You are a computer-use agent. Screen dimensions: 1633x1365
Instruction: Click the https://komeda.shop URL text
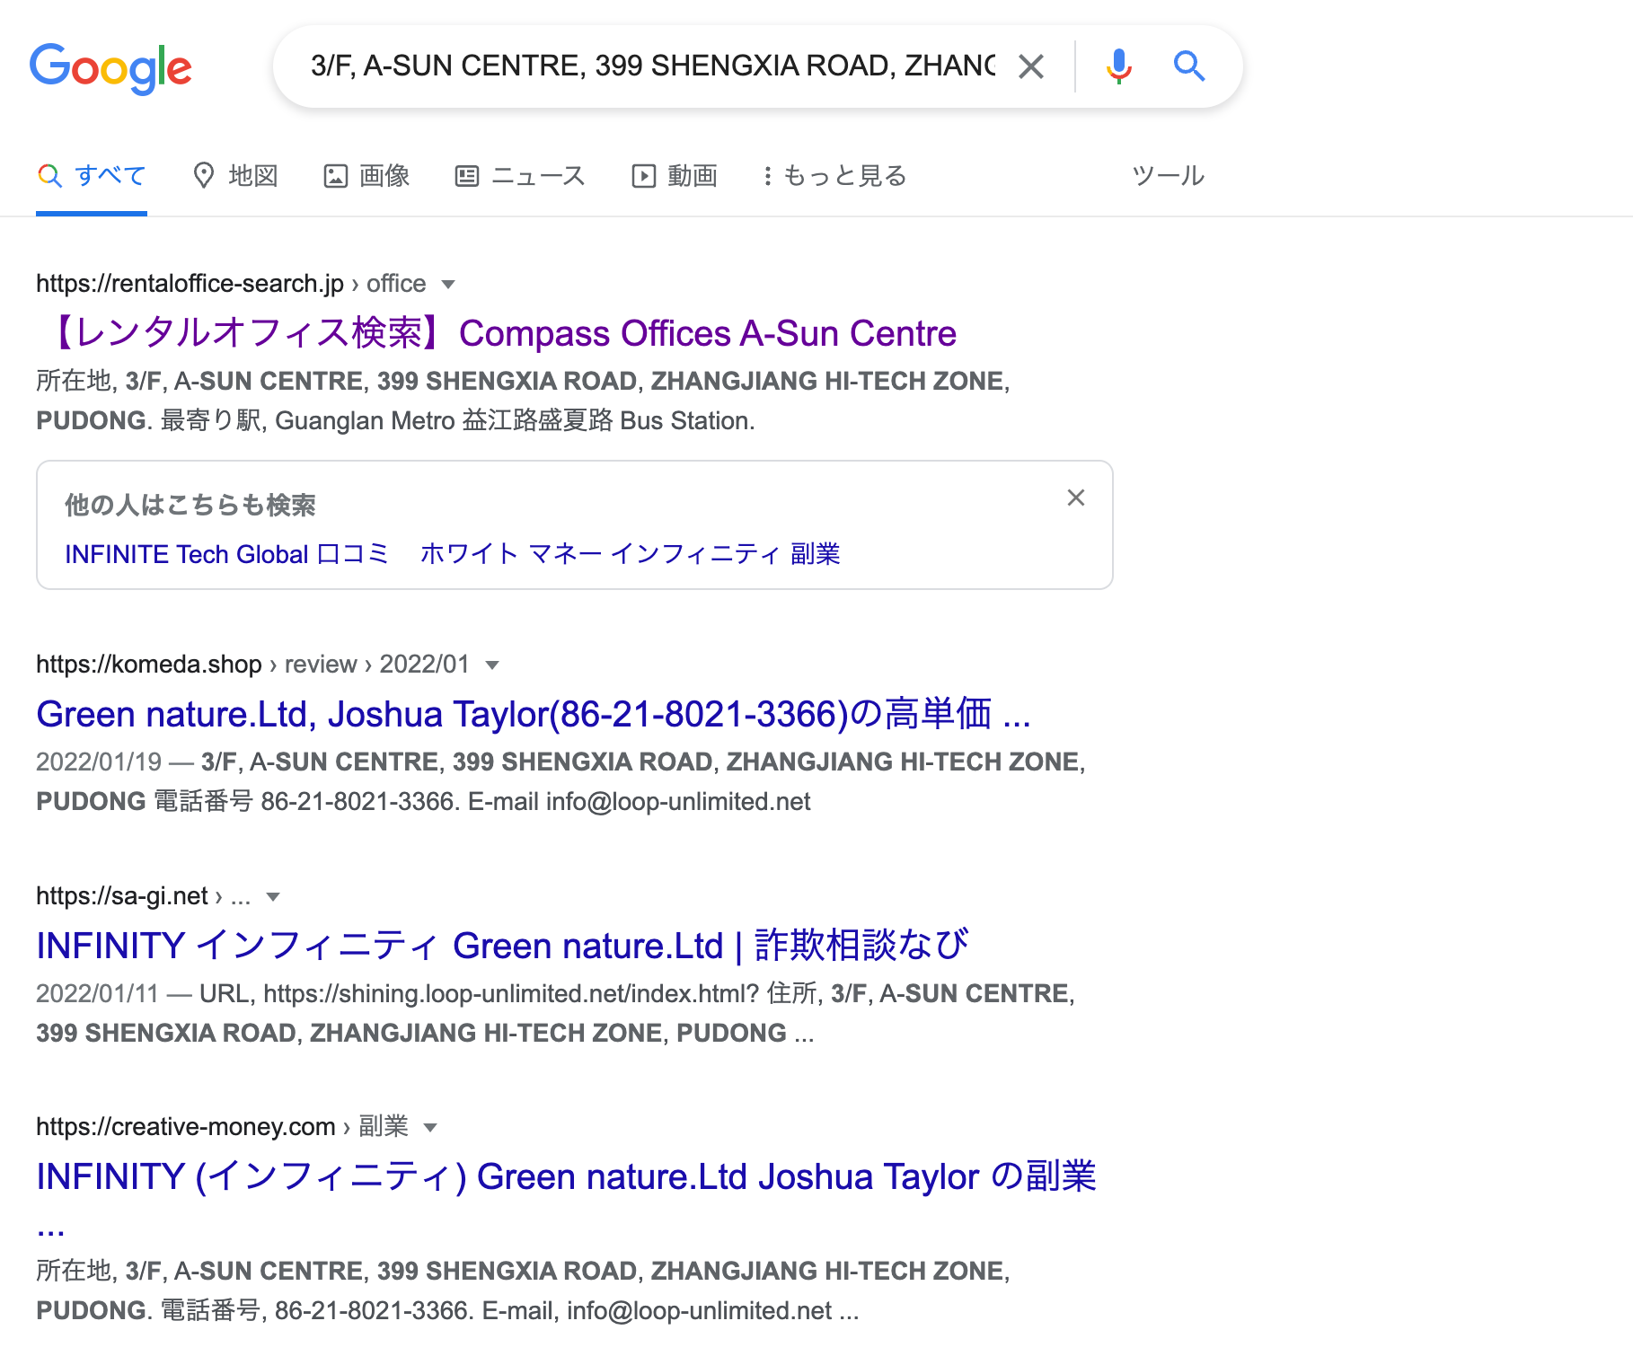(149, 665)
